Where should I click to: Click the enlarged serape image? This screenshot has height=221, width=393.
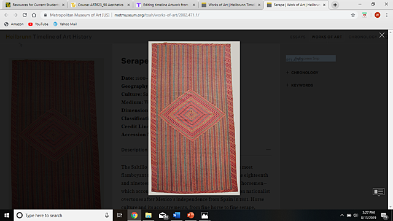click(194, 118)
